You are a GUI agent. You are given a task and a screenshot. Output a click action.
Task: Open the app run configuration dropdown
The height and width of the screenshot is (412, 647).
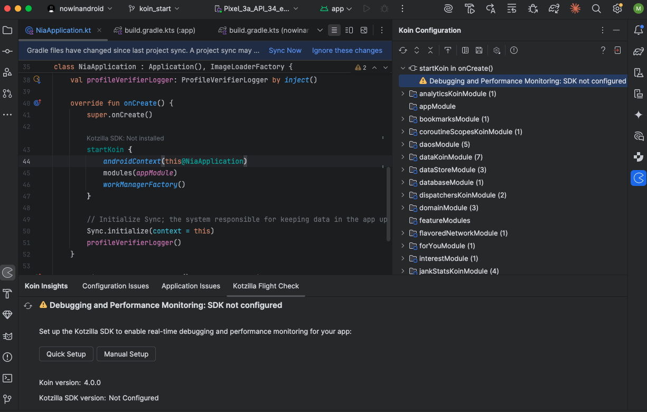point(337,9)
